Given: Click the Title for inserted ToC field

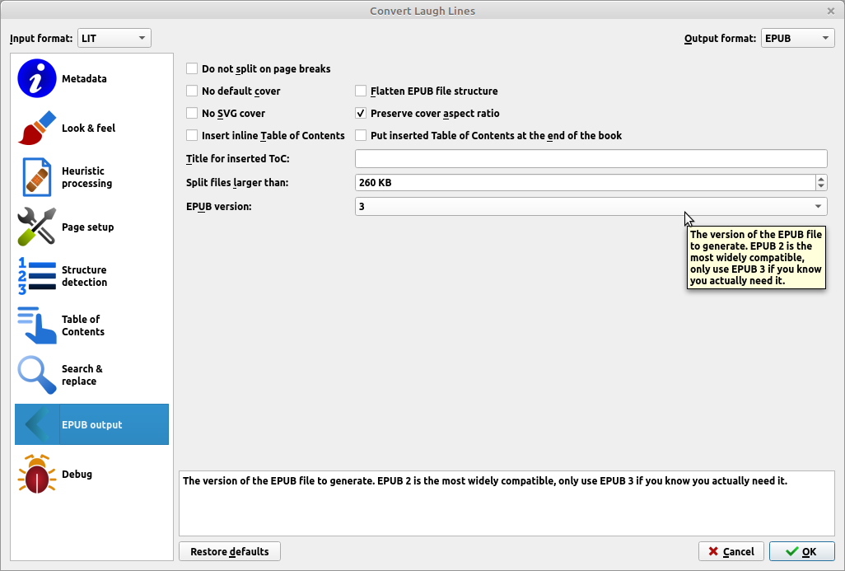Looking at the screenshot, I should click(591, 159).
